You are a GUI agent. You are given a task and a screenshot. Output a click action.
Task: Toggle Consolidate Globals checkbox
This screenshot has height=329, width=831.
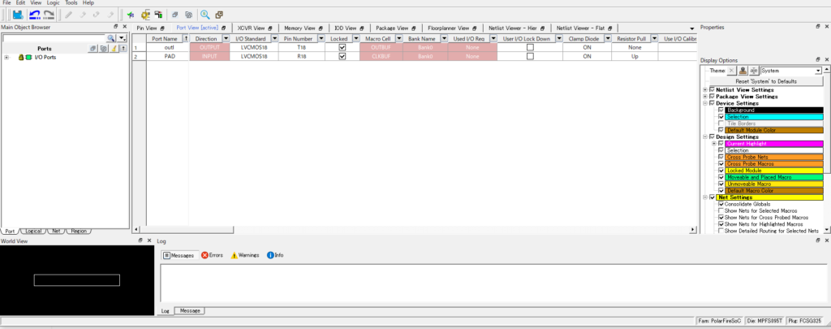721,204
